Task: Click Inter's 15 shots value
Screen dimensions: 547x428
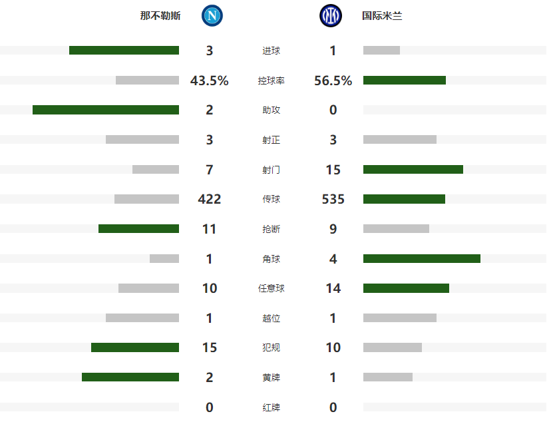Action: point(333,170)
